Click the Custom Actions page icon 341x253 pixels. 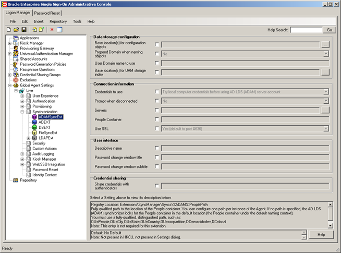pyautogui.click(x=28, y=148)
